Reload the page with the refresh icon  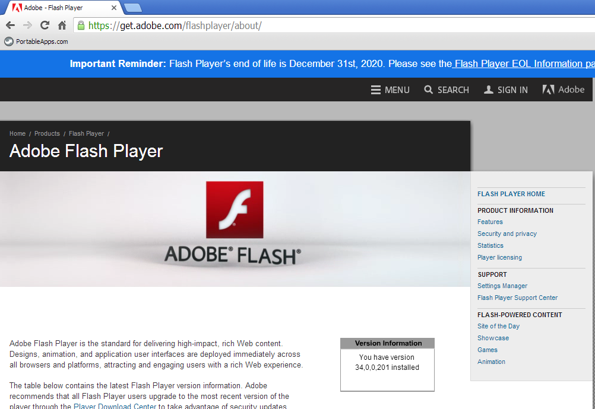pos(45,25)
